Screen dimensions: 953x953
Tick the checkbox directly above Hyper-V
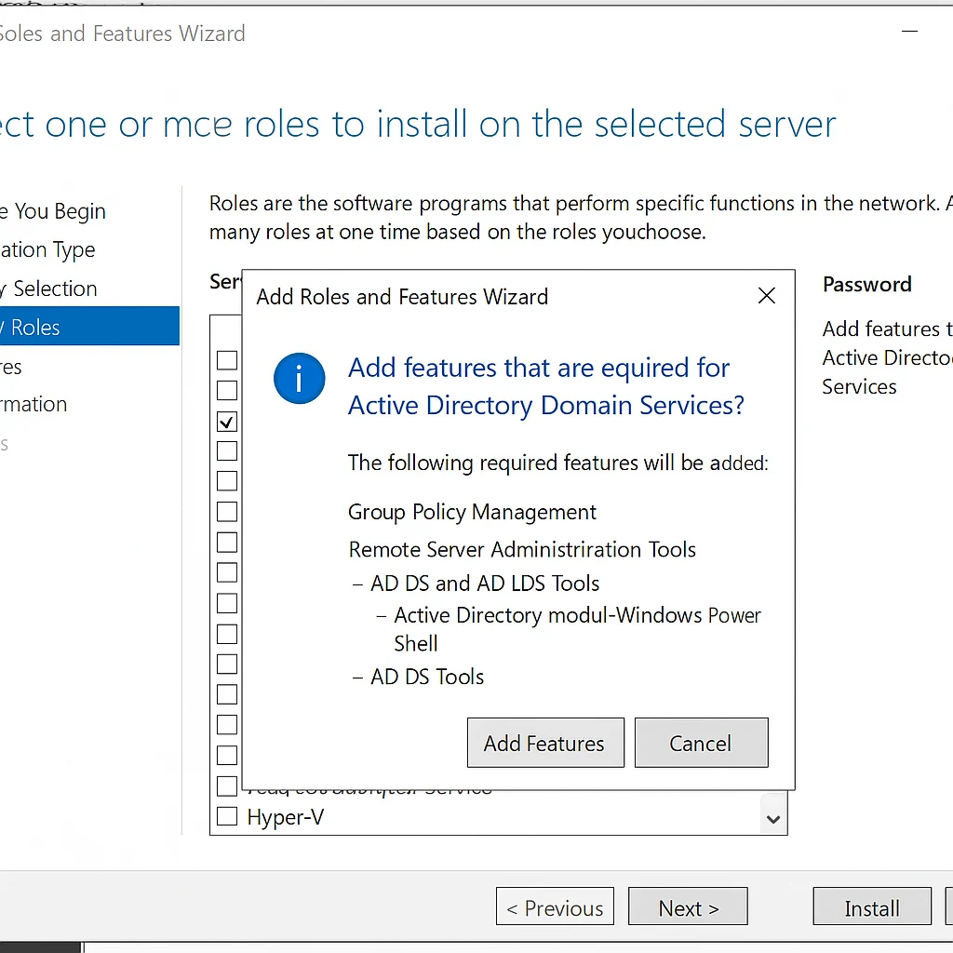(x=227, y=785)
